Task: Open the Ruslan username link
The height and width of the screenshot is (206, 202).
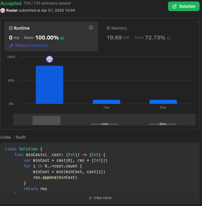Action: 12,10
